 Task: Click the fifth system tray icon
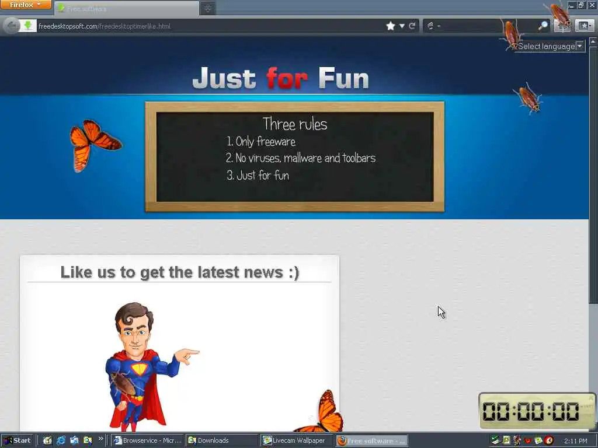click(x=538, y=440)
